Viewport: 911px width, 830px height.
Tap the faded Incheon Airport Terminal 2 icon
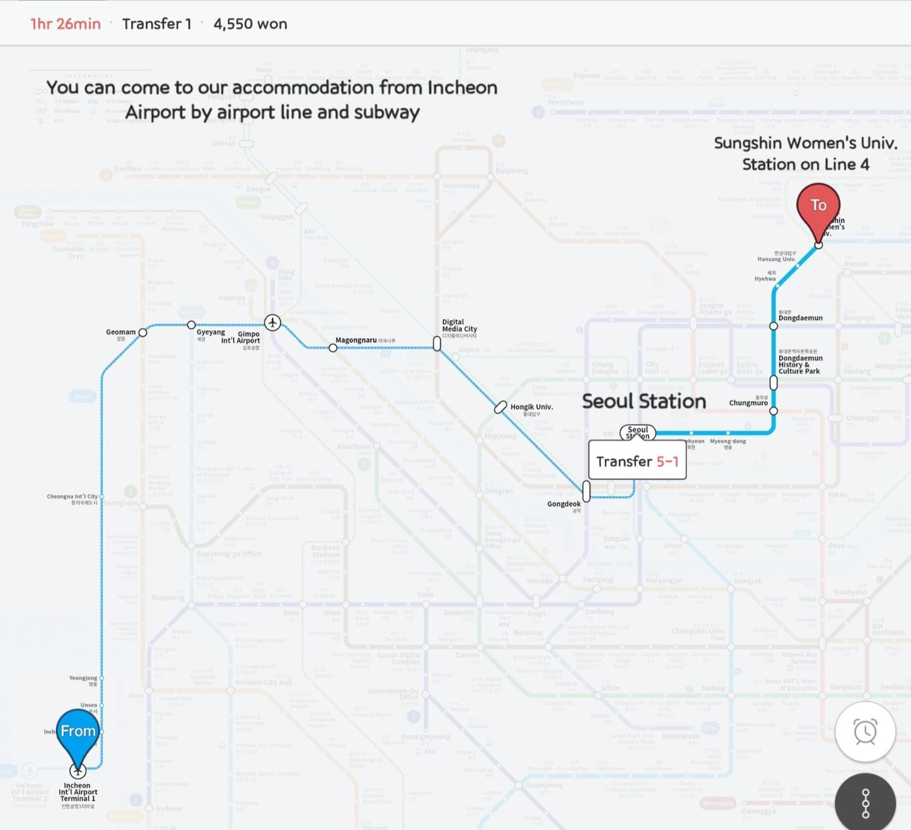coord(29,770)
